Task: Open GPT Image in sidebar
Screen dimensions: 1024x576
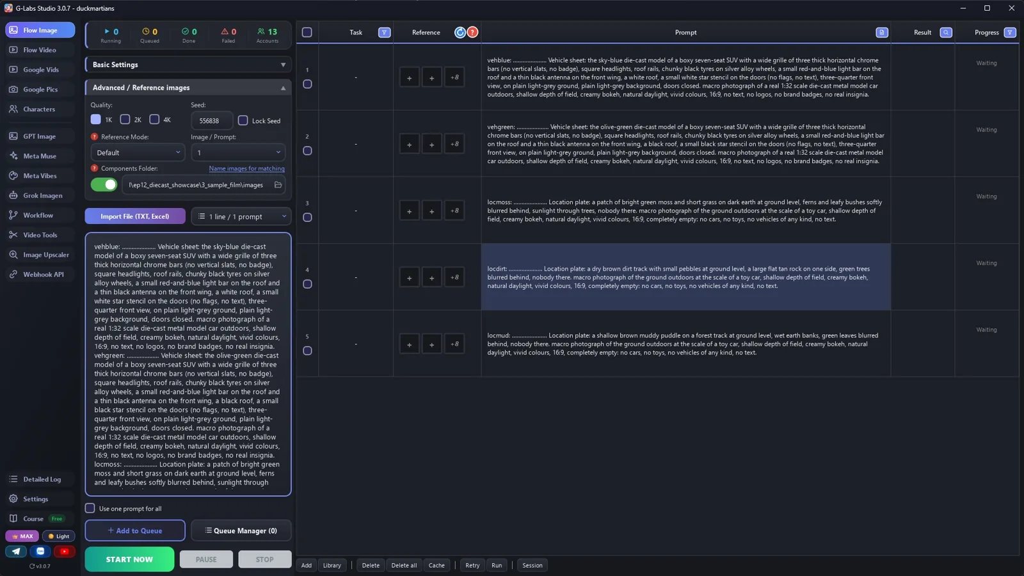Action: 40,136
